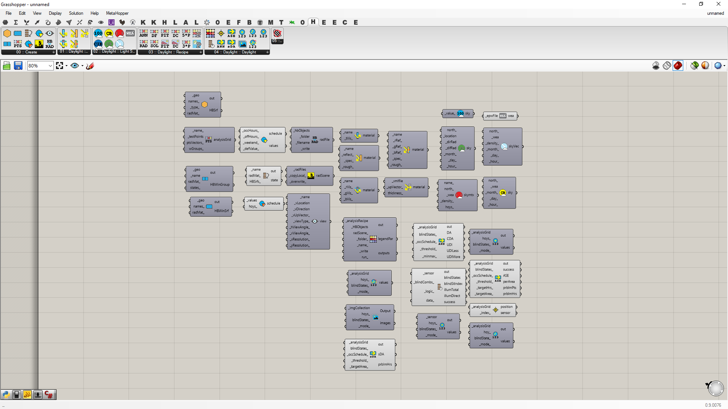Open the preview eye dropdown arrow

point(82,66)
